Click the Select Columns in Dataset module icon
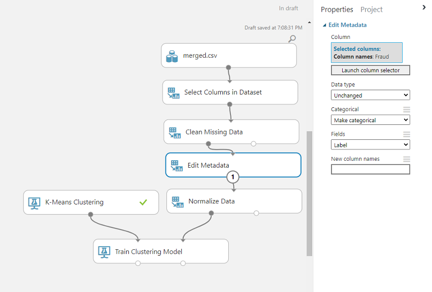Screen dimensions: 432x292 [174, 93]
